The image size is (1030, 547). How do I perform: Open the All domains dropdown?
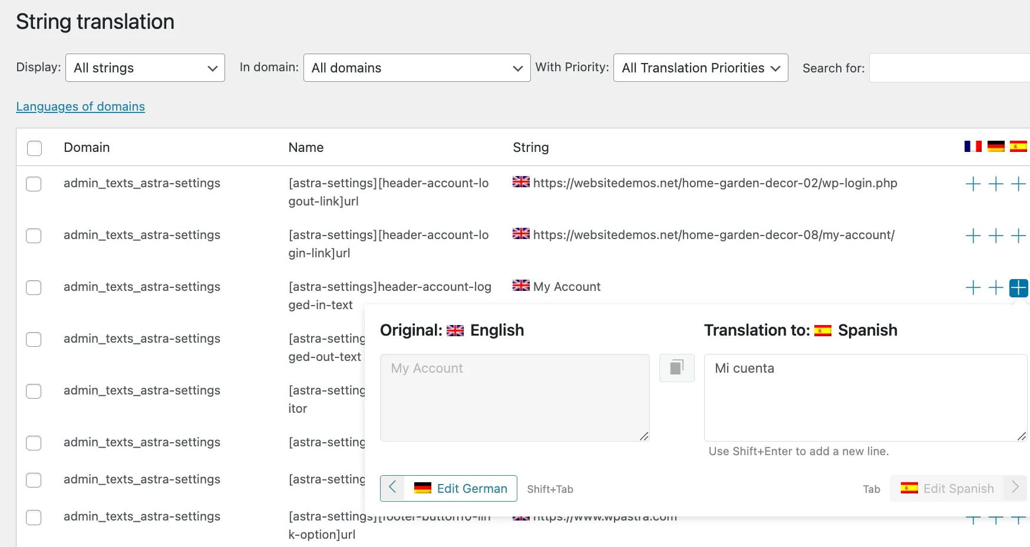[416, 68]
